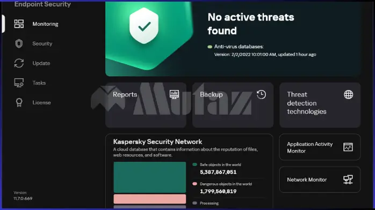Open the Reports tile
Viewport: 375px width, 210px height.
click(x=146, y=105)
